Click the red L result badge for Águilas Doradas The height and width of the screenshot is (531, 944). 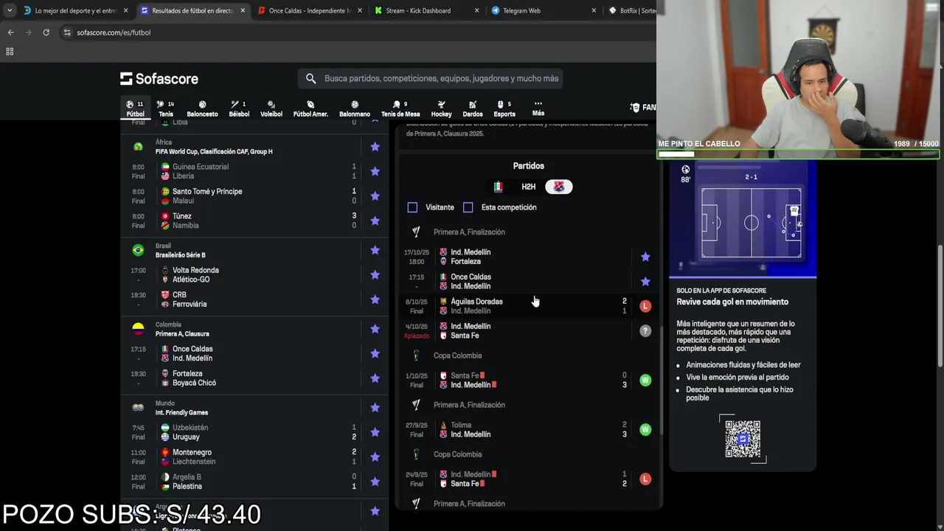click(645, 306)
